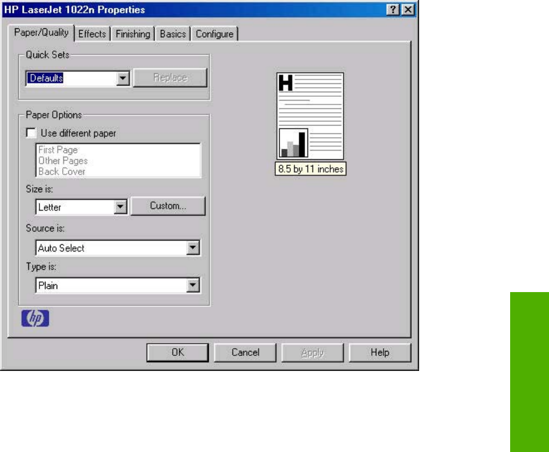Confirm with the OK button
This screenshot has width=549, height=452.
click(178, 353)
